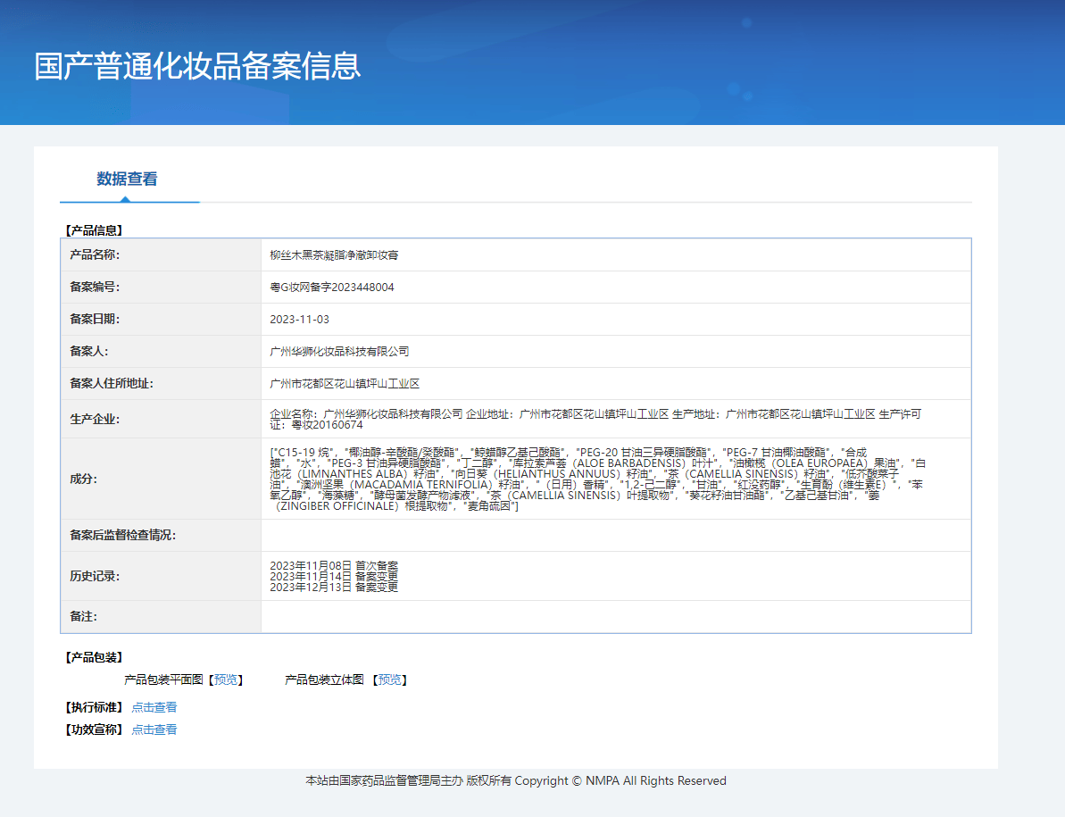Select the 生产企业 label
Image resolution: width=1065 pixels, height=817 pixels.
pyautogui.click(x=95, y=419)
